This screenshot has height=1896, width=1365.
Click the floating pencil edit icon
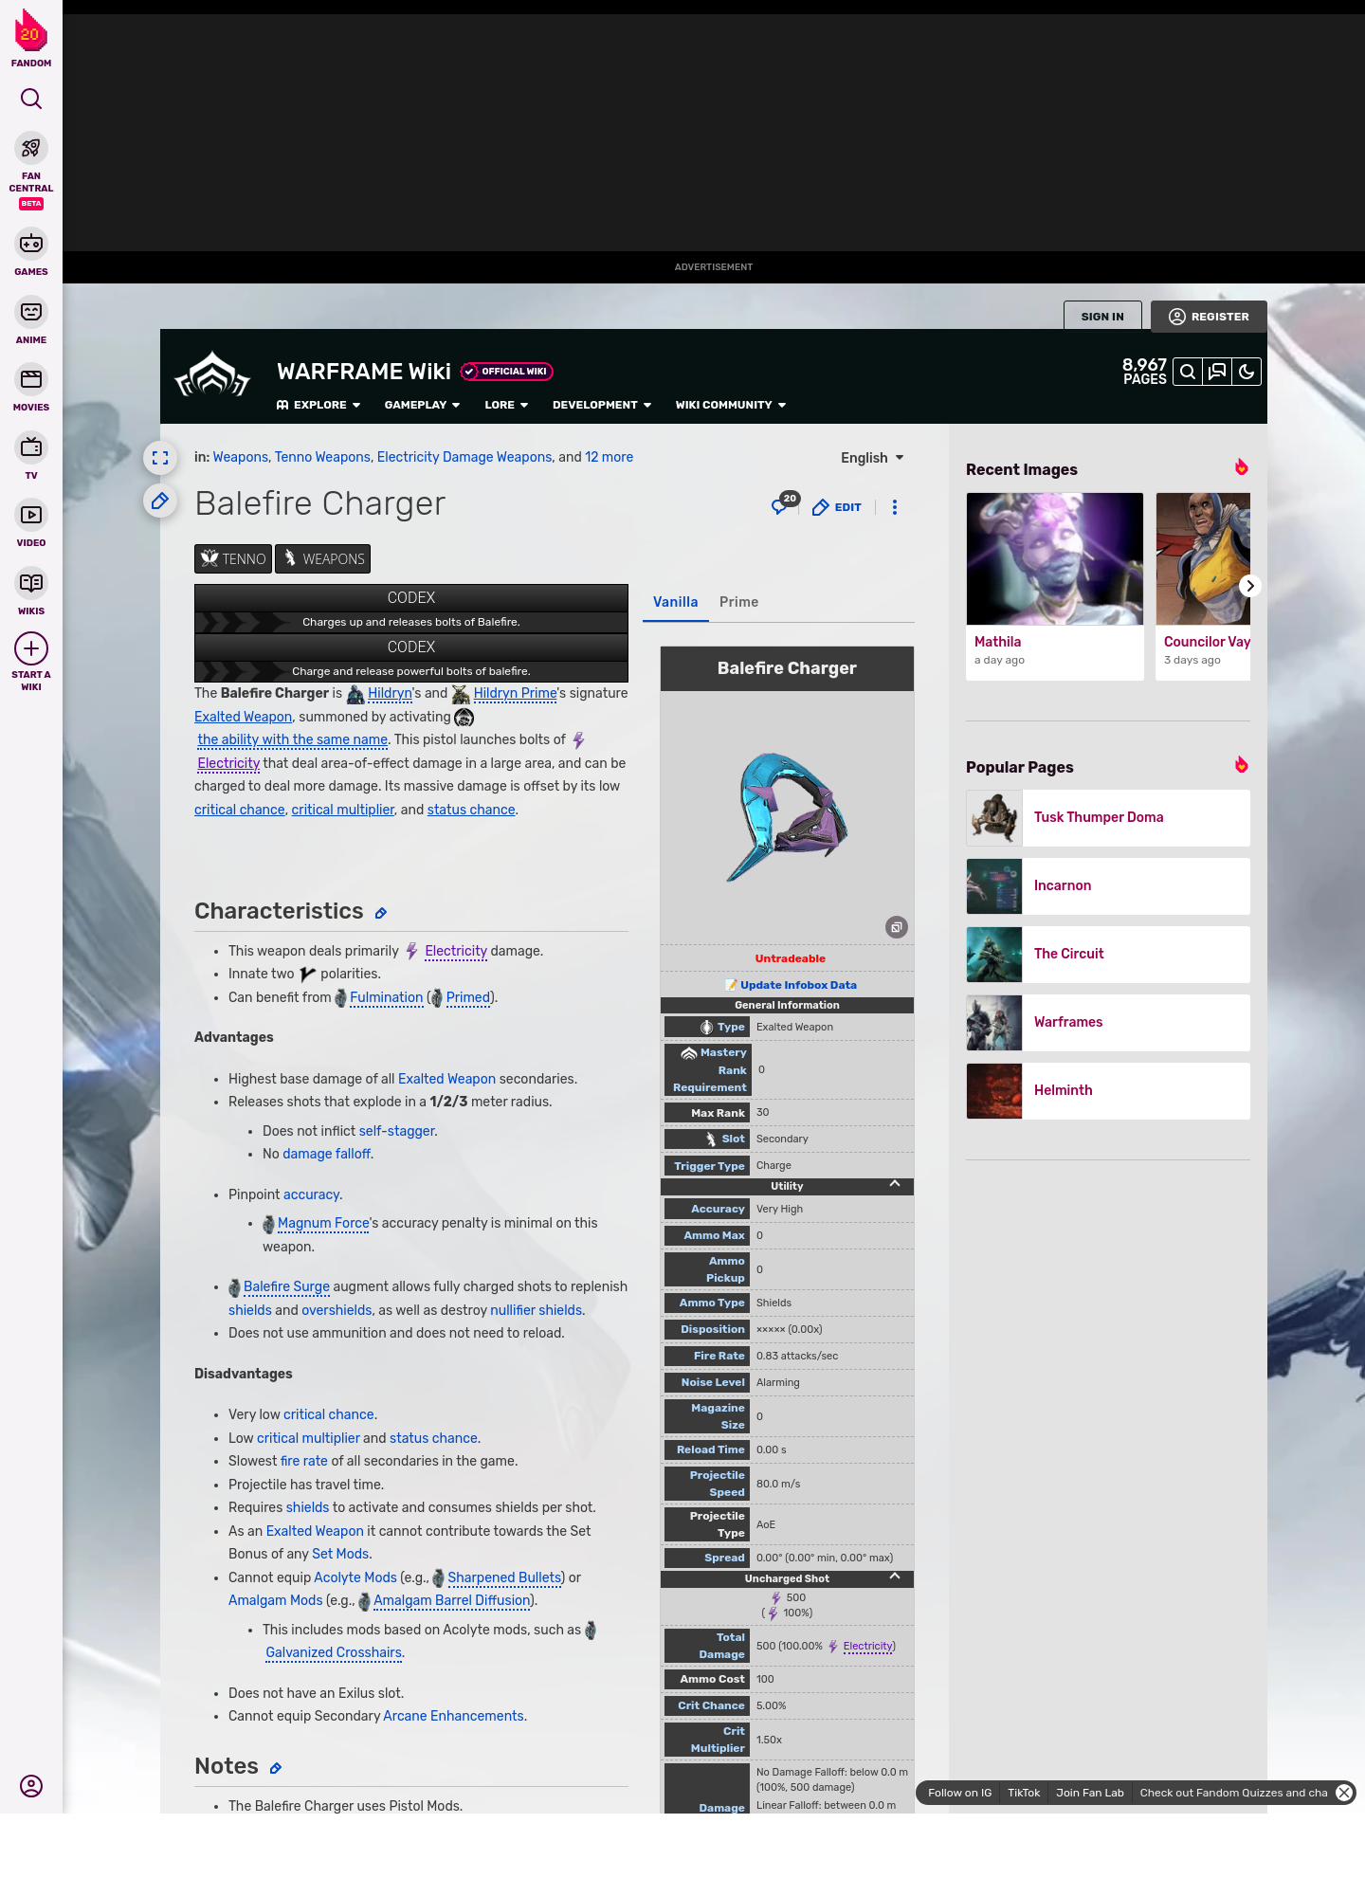160,501
